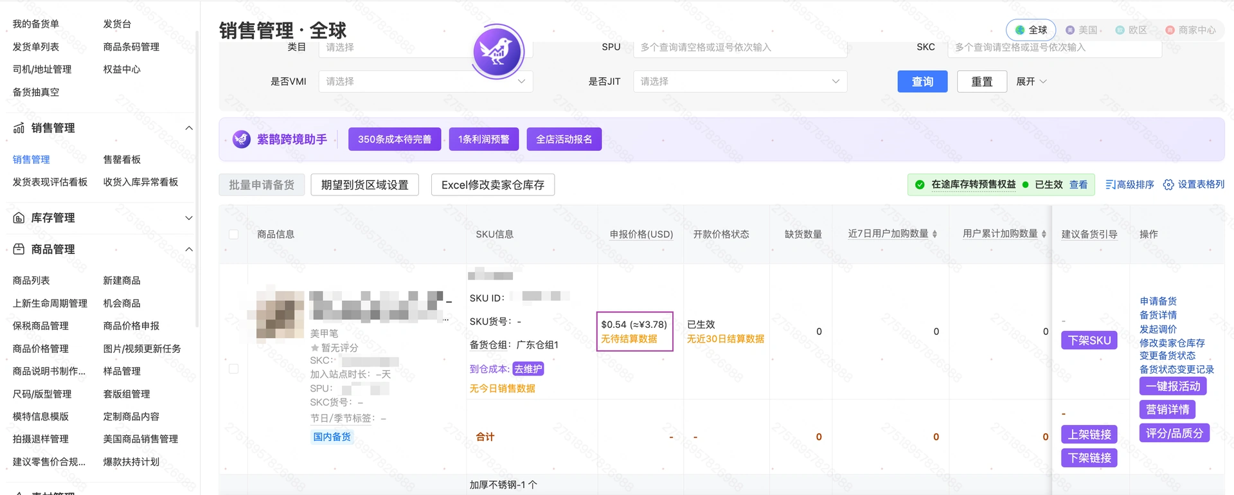This screenshot has width=1234, height=495.
Task: Open 收货入库异常看板 in the sidebar
Action: pyautogui.click(x=141, y=182)
